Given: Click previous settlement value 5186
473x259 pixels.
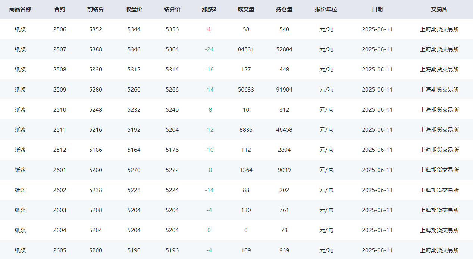Looking at the screenshot, I should 95,150.
